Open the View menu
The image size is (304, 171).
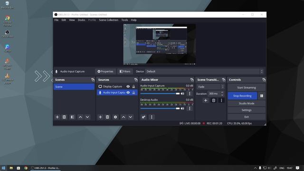coord(72,20)
